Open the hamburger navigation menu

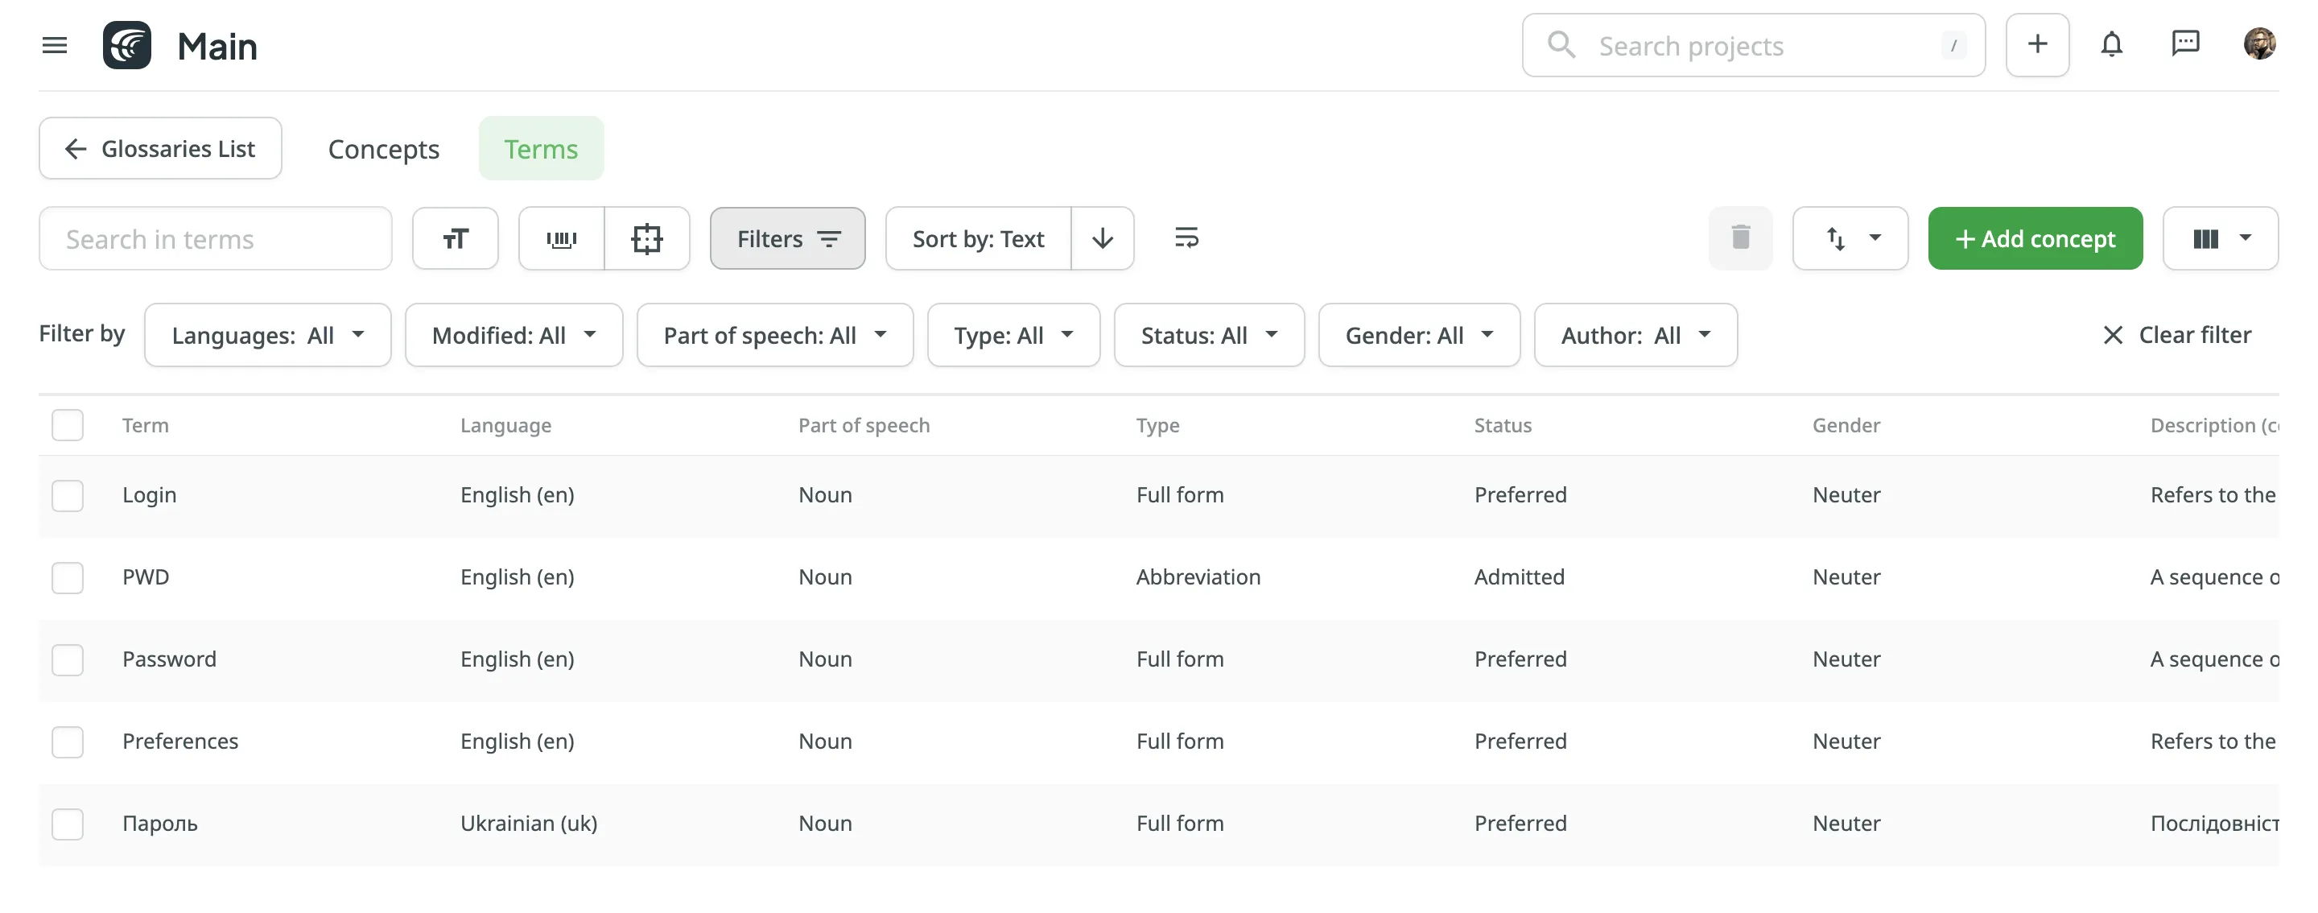[x=55, y=45]
